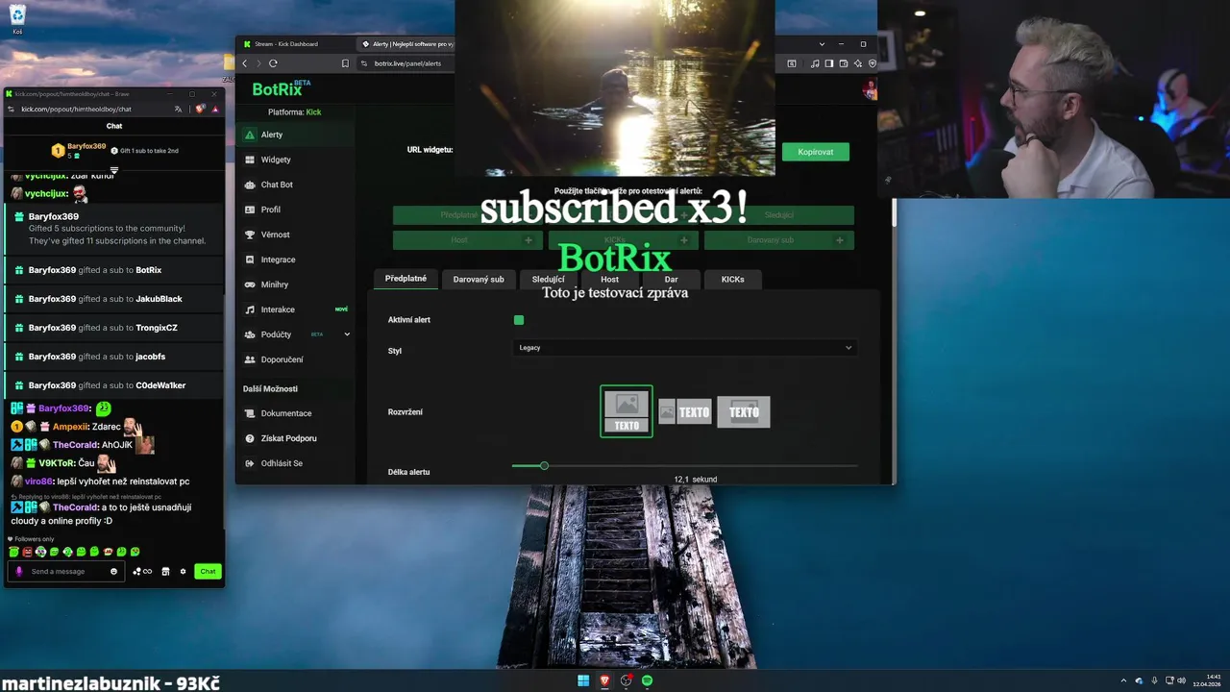Screen dimensions: 1230x692
Task: Test the Sledující alert button
Action: click(779, 215)
